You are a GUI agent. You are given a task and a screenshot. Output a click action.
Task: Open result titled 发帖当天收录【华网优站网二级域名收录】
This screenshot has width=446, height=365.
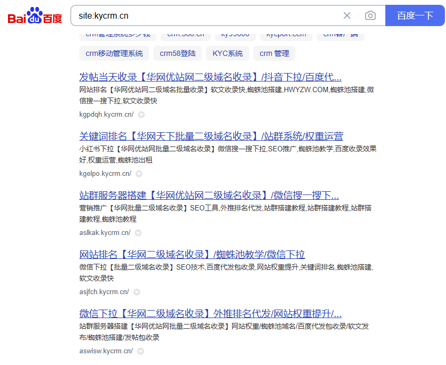pos(210,77)
